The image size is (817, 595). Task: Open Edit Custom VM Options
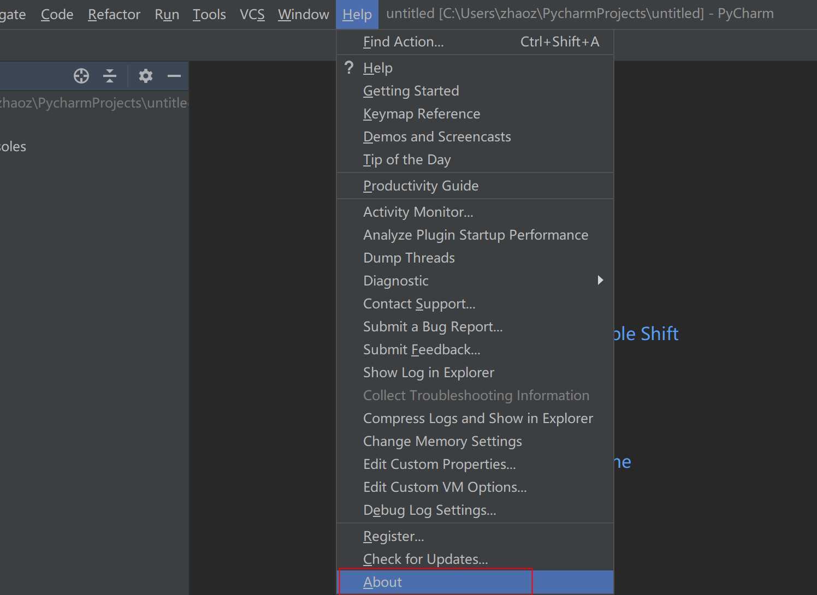(x=445, y=487)
